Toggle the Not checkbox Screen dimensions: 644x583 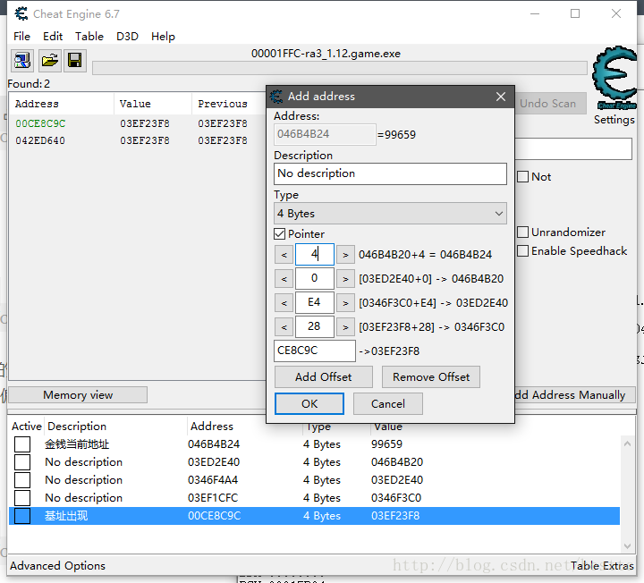click(523, 177)
